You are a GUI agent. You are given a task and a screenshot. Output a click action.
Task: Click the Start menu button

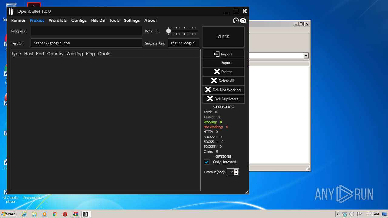coord(8,214)
